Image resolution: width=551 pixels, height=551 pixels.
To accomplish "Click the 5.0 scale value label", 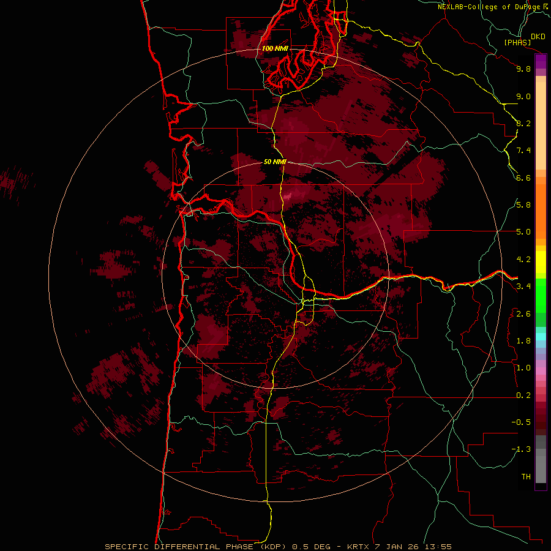I will 523,232.
